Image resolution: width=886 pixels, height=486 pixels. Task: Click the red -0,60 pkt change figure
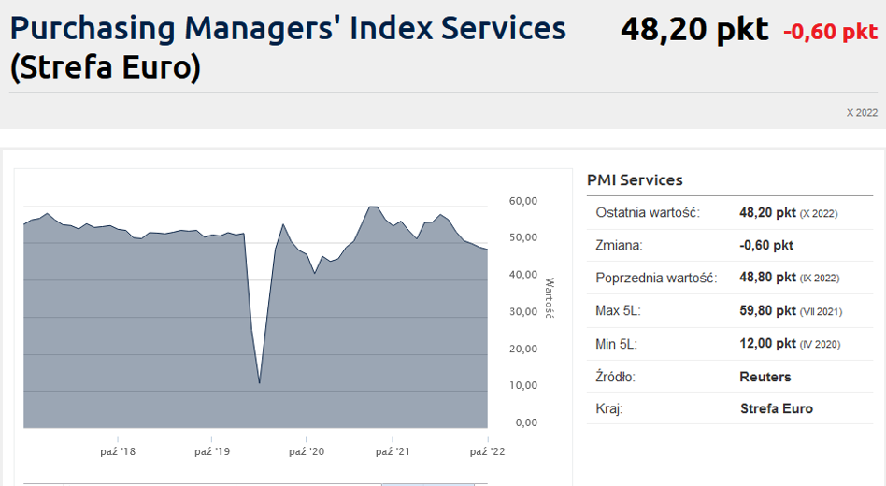click(830, 32)
